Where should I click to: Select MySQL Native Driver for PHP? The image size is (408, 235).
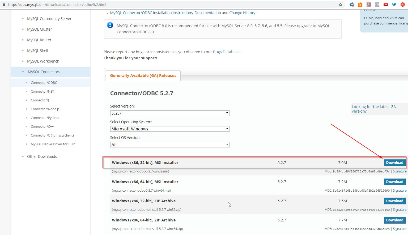(x=53, y=144)
